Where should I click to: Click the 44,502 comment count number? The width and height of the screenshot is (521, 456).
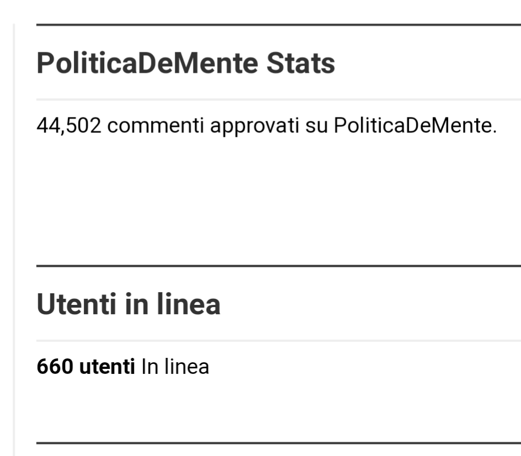69,126
